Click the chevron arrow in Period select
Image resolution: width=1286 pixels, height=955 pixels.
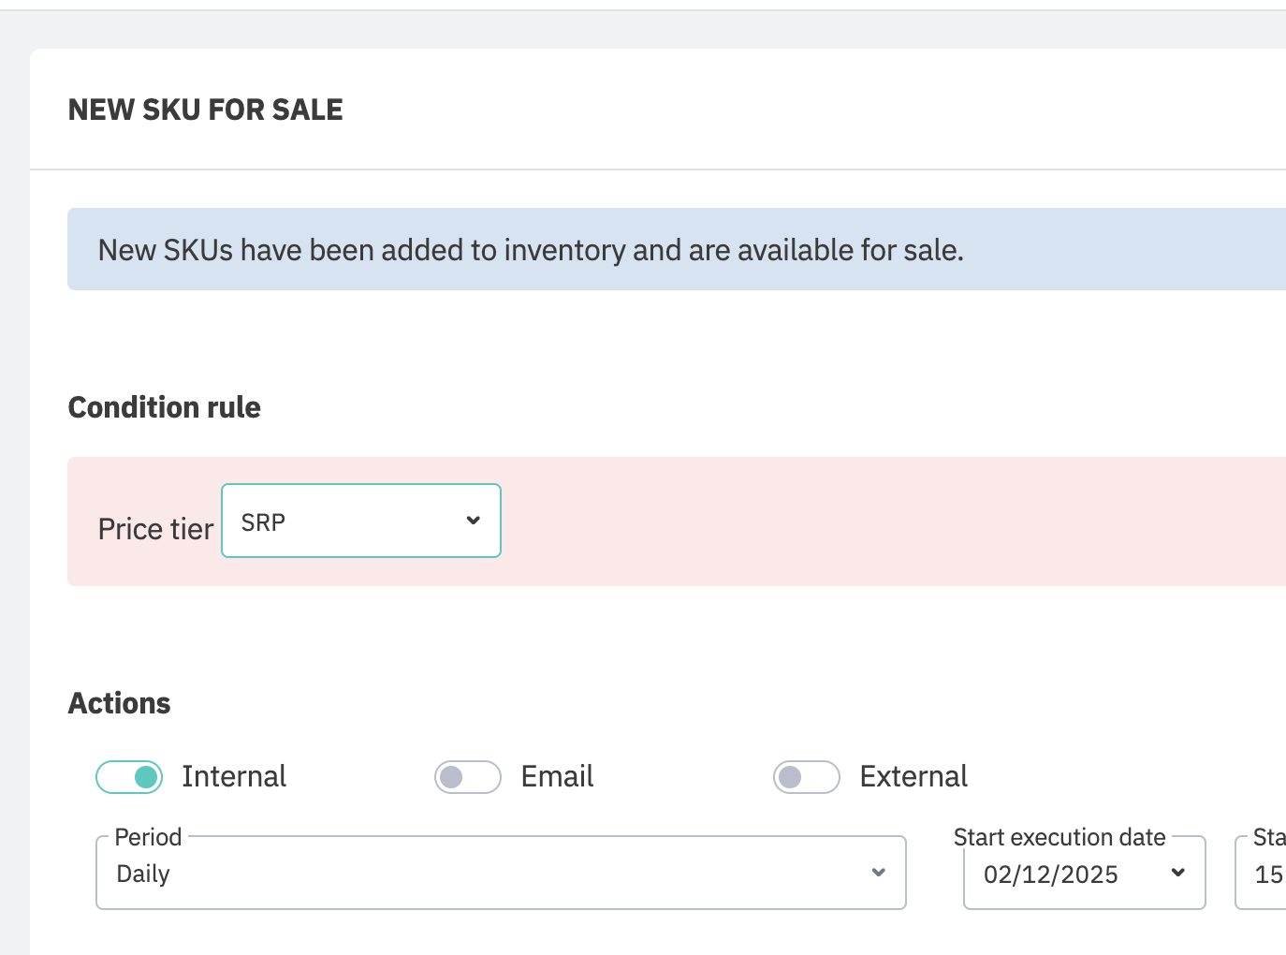(878, 873)
